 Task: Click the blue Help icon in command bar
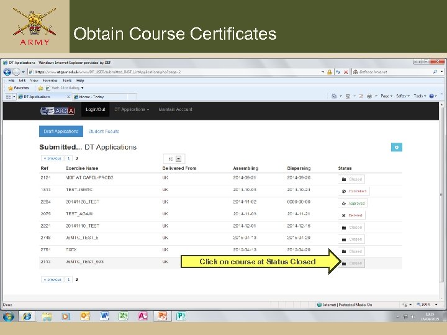431,96
